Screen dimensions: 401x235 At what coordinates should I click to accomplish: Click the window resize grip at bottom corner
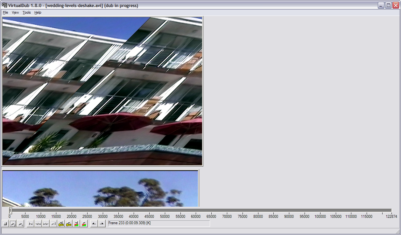click(397, 232)
